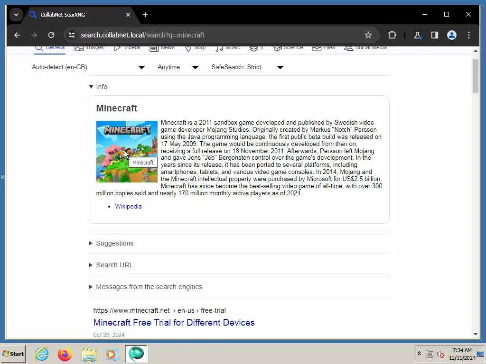Toggle the browser side panel icon
The height and width of the screenshot is (364, 486).
coord(435,35)
